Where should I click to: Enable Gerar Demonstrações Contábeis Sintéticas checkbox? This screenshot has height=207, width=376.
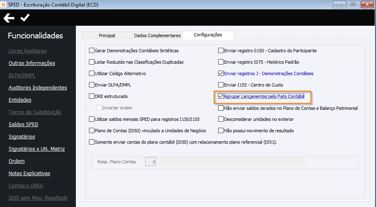click(x=91, y=51)
